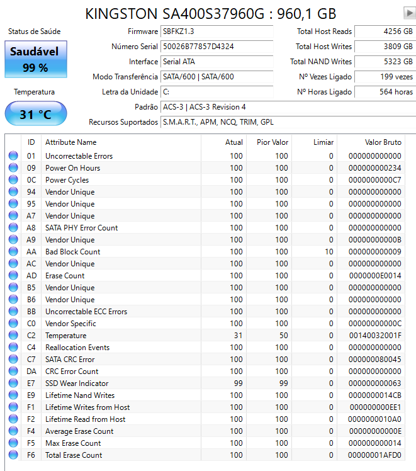
Task: Click the Interface field Serial ATA
Action: (216, 62)
